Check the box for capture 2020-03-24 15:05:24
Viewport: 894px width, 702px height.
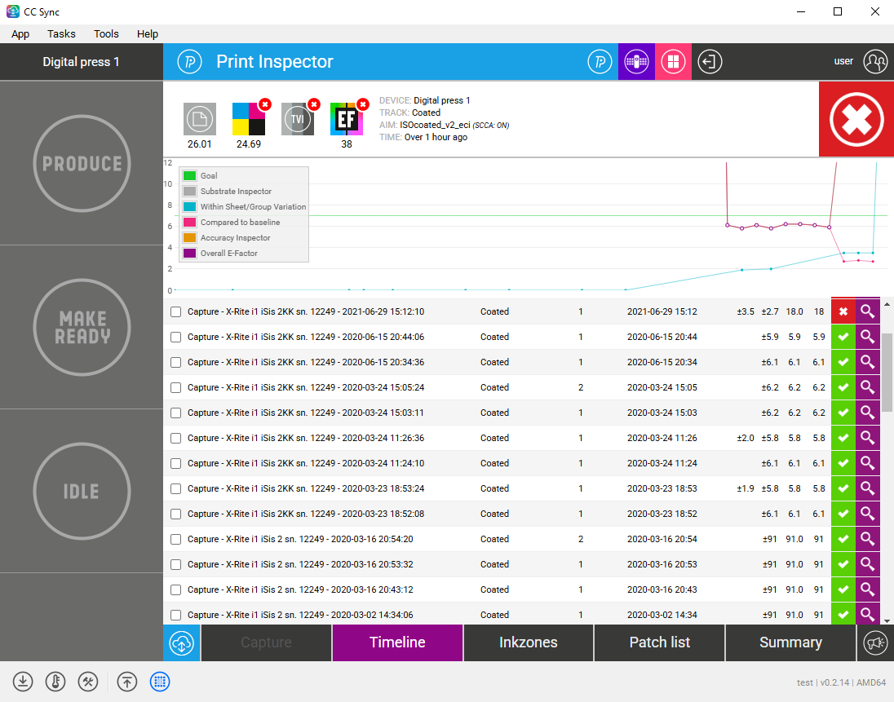175,387
